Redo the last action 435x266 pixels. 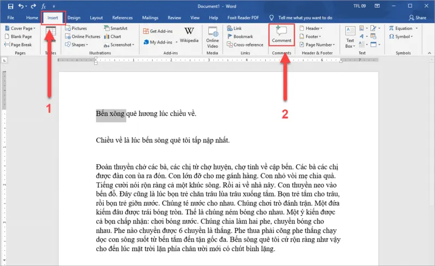coord(34,6)
